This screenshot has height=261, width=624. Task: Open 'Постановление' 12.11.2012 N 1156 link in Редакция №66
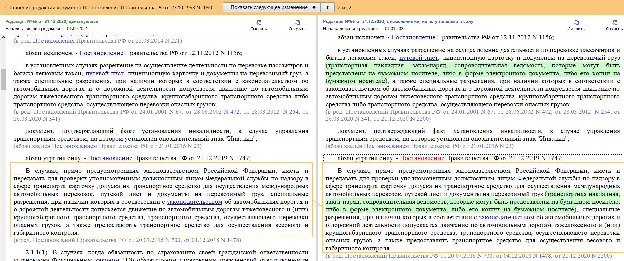(x=413, y=37)
